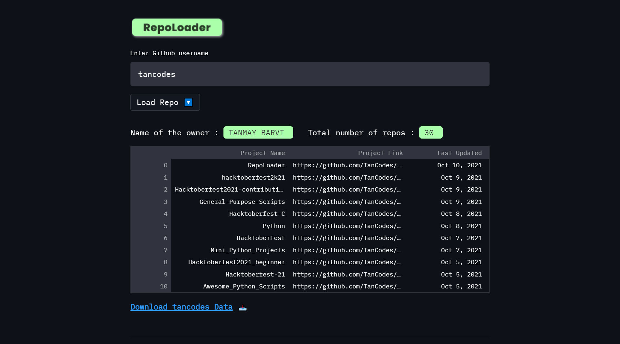620x344 pixels.
Task: Click the TANMAY BARVI owner badge
Action: point(258,132)
